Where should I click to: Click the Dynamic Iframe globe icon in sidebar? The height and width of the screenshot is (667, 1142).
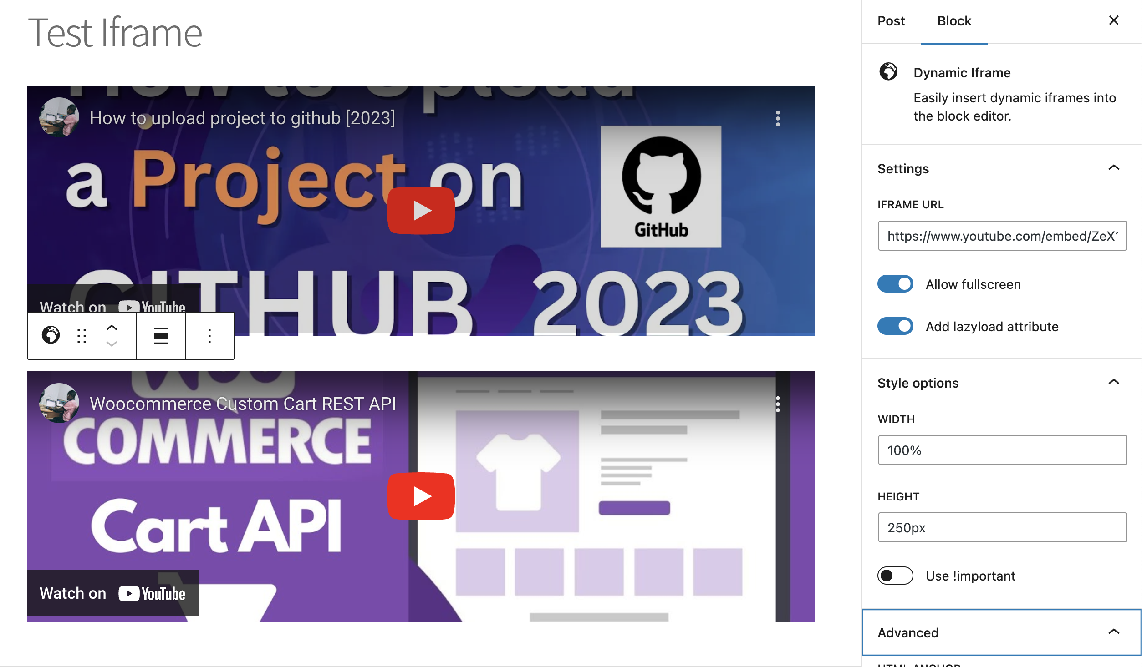click(888, 72)
